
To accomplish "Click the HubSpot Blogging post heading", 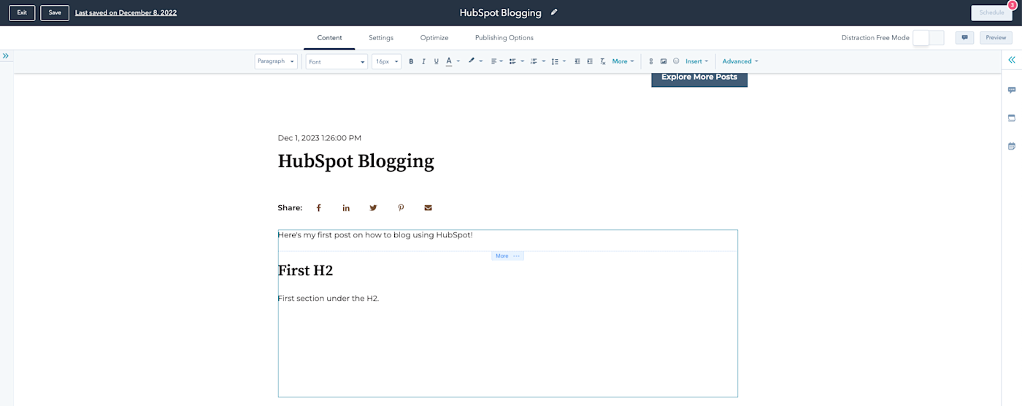I will pos(356,161).
